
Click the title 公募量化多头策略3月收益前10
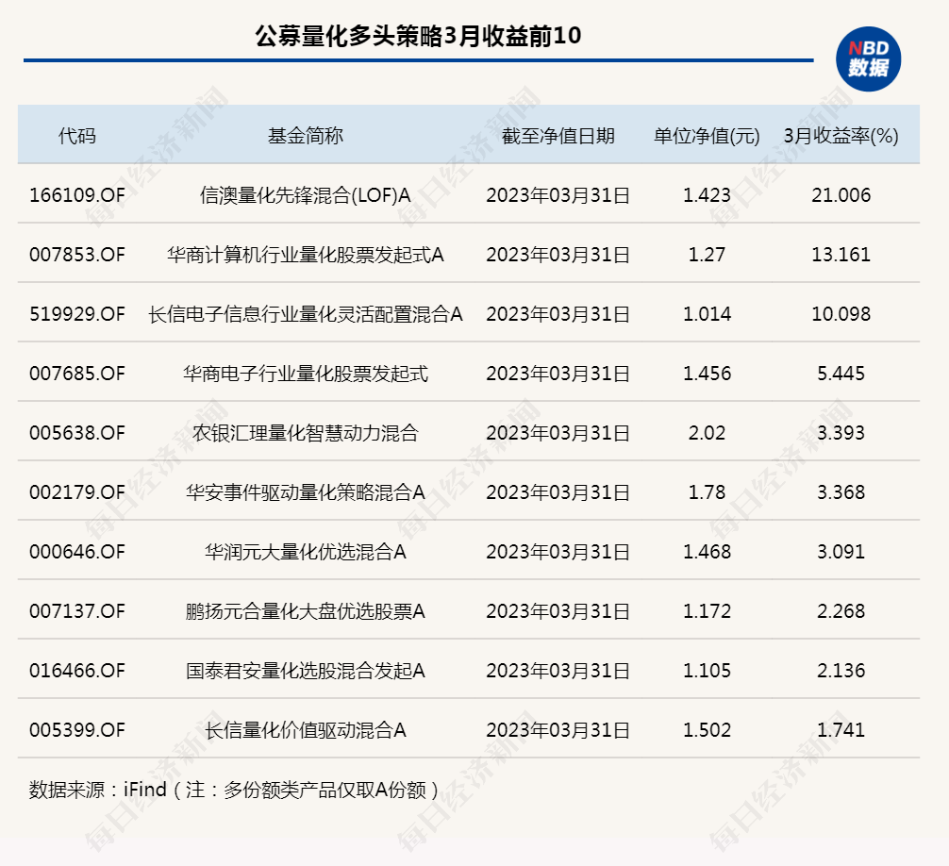pos(419,37)
